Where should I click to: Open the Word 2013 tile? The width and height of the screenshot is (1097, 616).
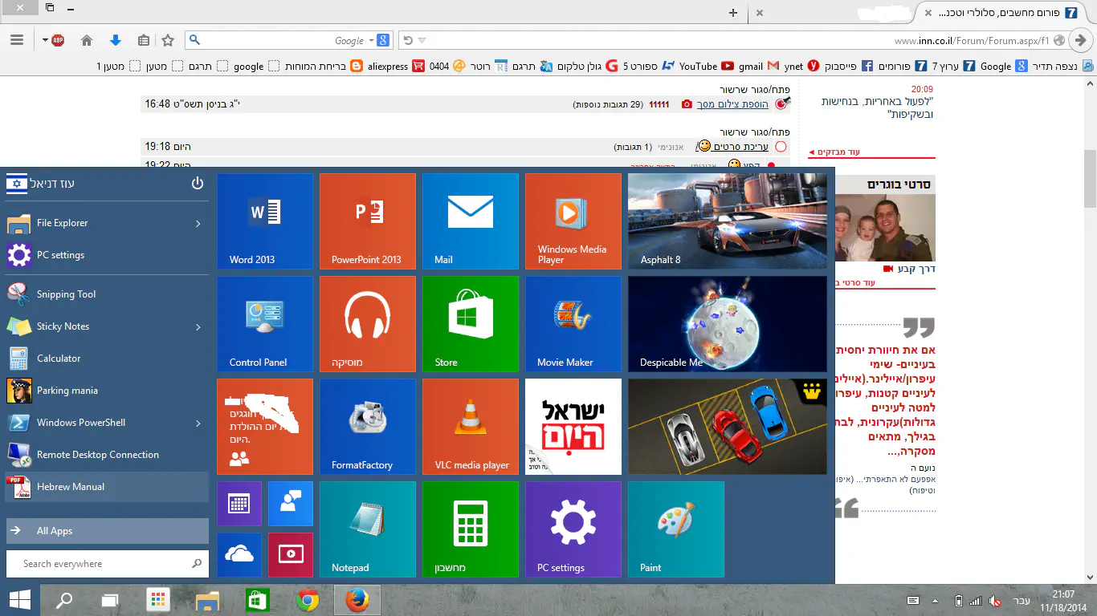pos(264,221)
